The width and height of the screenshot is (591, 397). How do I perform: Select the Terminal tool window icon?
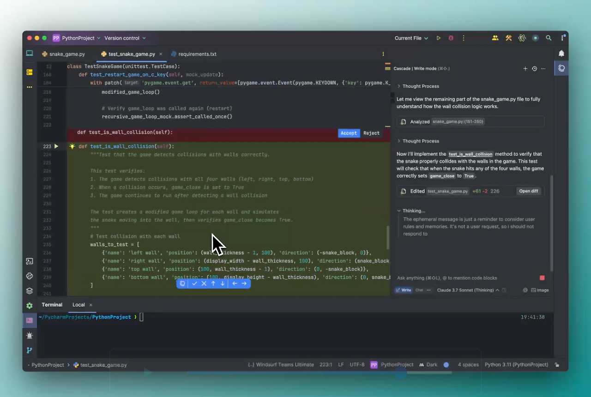pos(30,320)
